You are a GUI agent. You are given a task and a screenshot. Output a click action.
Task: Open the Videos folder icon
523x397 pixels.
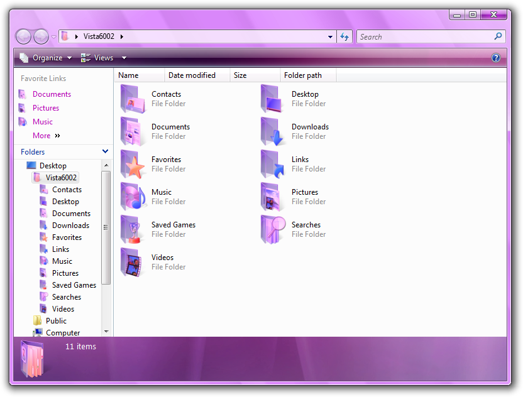click(133, 263)
